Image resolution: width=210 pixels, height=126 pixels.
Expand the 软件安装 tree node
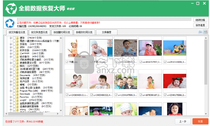(x=11, y=50)
